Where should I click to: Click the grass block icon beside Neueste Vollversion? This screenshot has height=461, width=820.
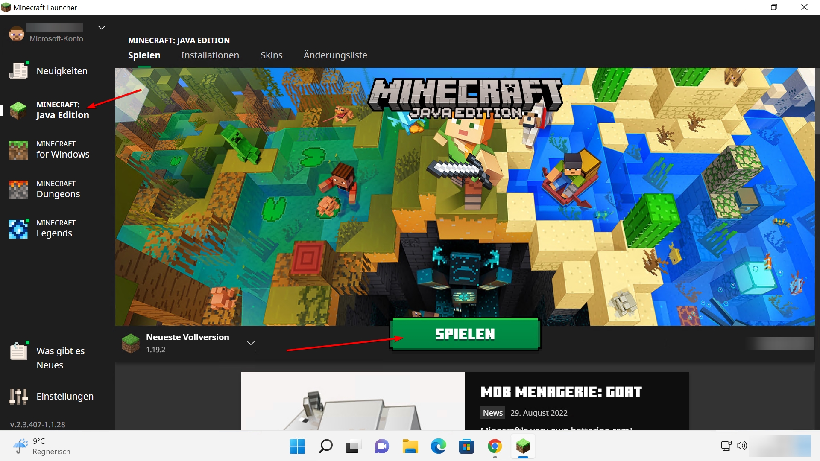tap(131, 343)
